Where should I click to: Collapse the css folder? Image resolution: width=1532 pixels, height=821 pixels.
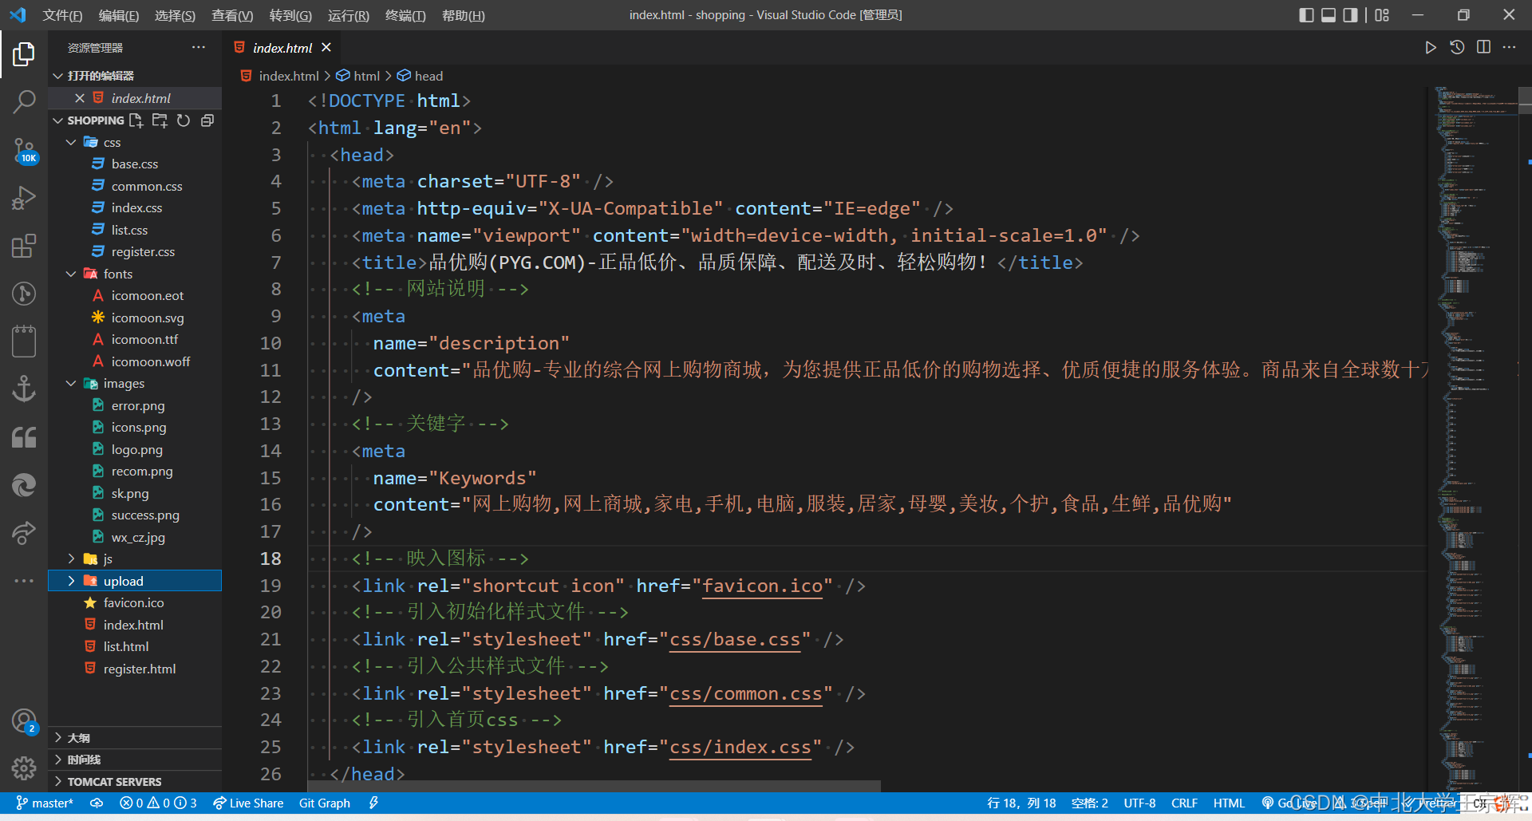[71, 142]
